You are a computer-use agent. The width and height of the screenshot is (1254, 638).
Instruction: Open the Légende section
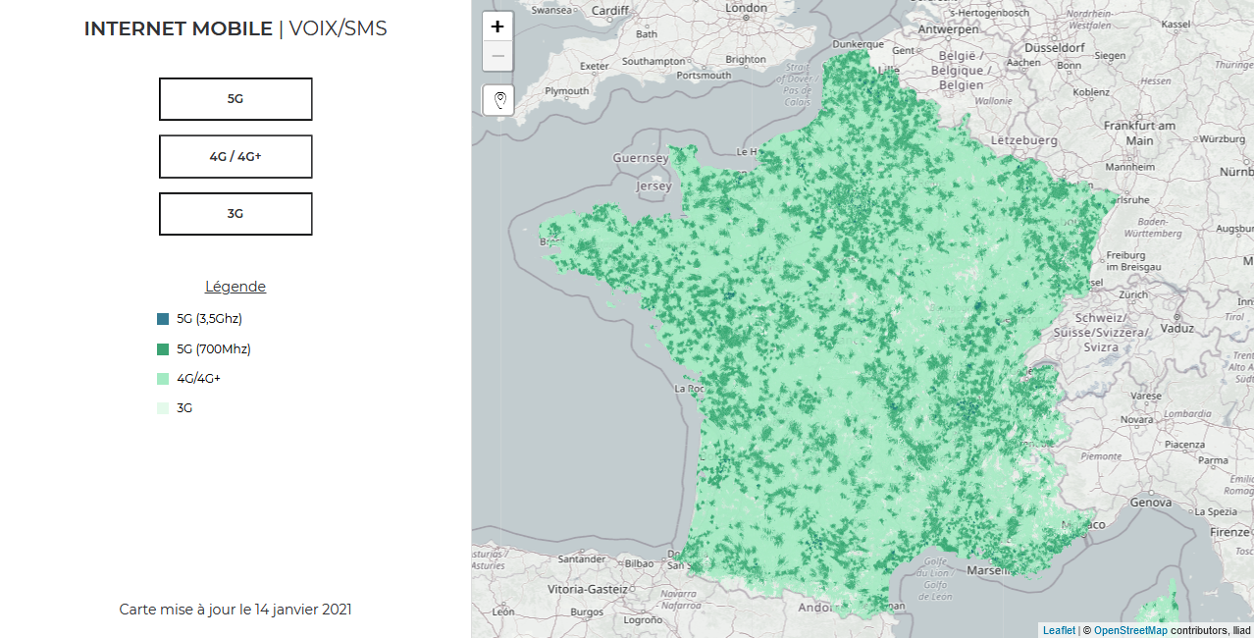pyautogui.click(x=235, y=286)
